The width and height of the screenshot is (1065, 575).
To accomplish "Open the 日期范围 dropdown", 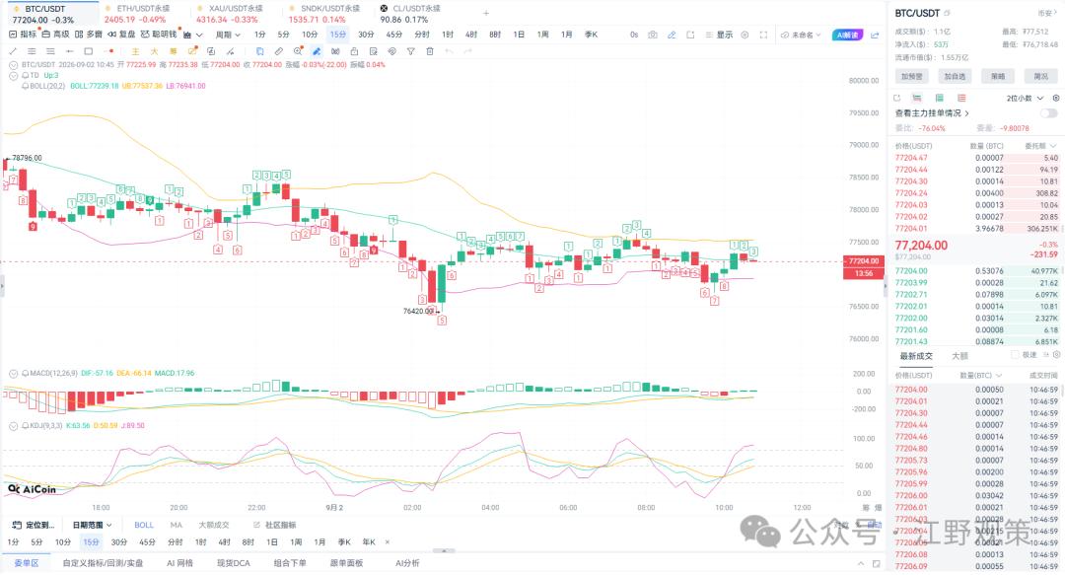I will [x=92, y=526].
